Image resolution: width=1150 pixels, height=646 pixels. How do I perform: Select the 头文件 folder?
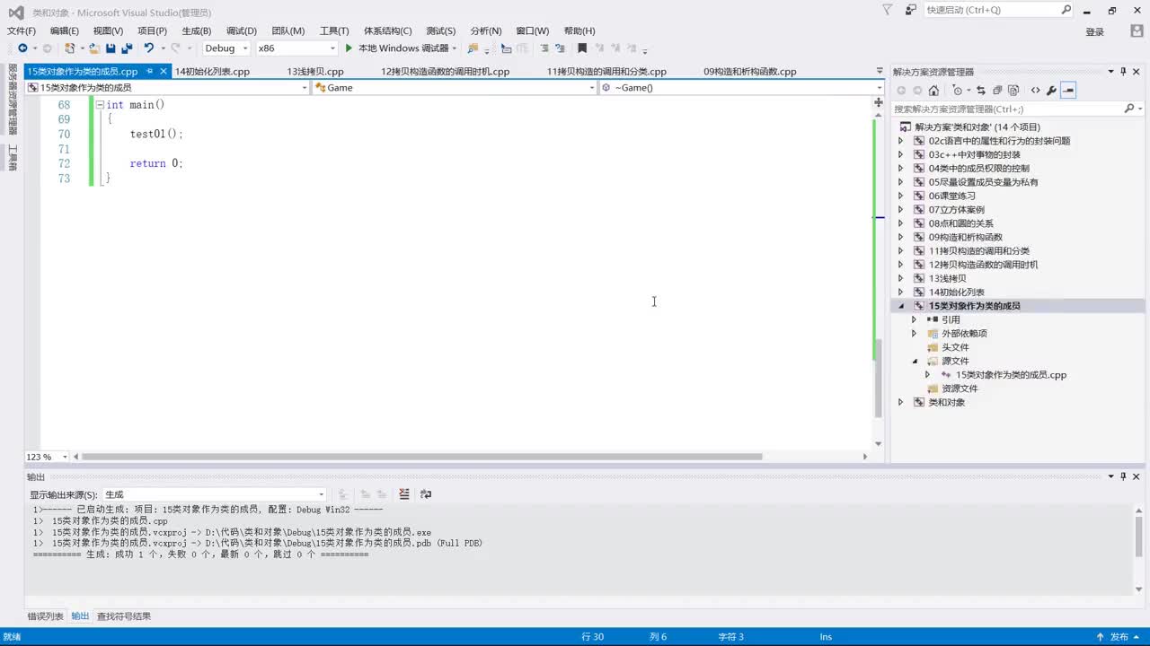click(x=954, y=347)
